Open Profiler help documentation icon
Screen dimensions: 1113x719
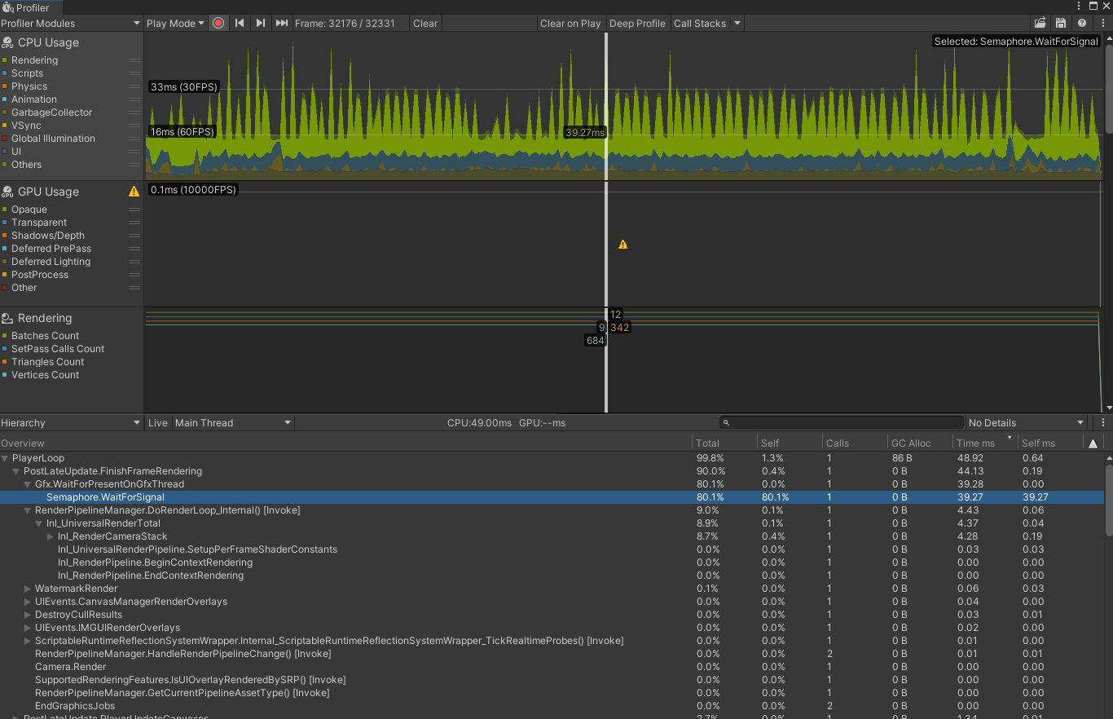tap(1082, 24)
